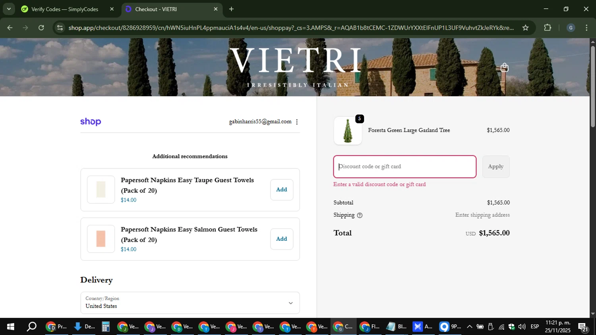Open Windows taskbar search
Viewport: 596px width, 335px height.
[31, 327]
